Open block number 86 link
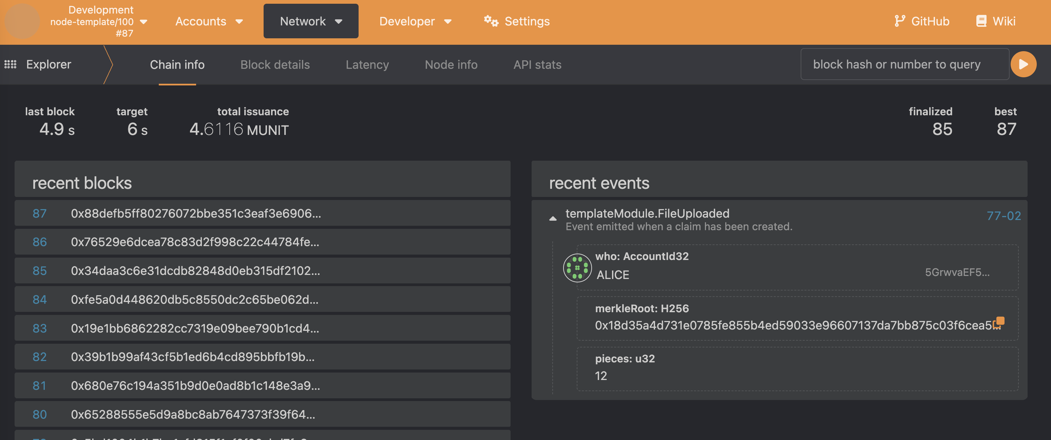1051x440 pixels. (40, 242)
